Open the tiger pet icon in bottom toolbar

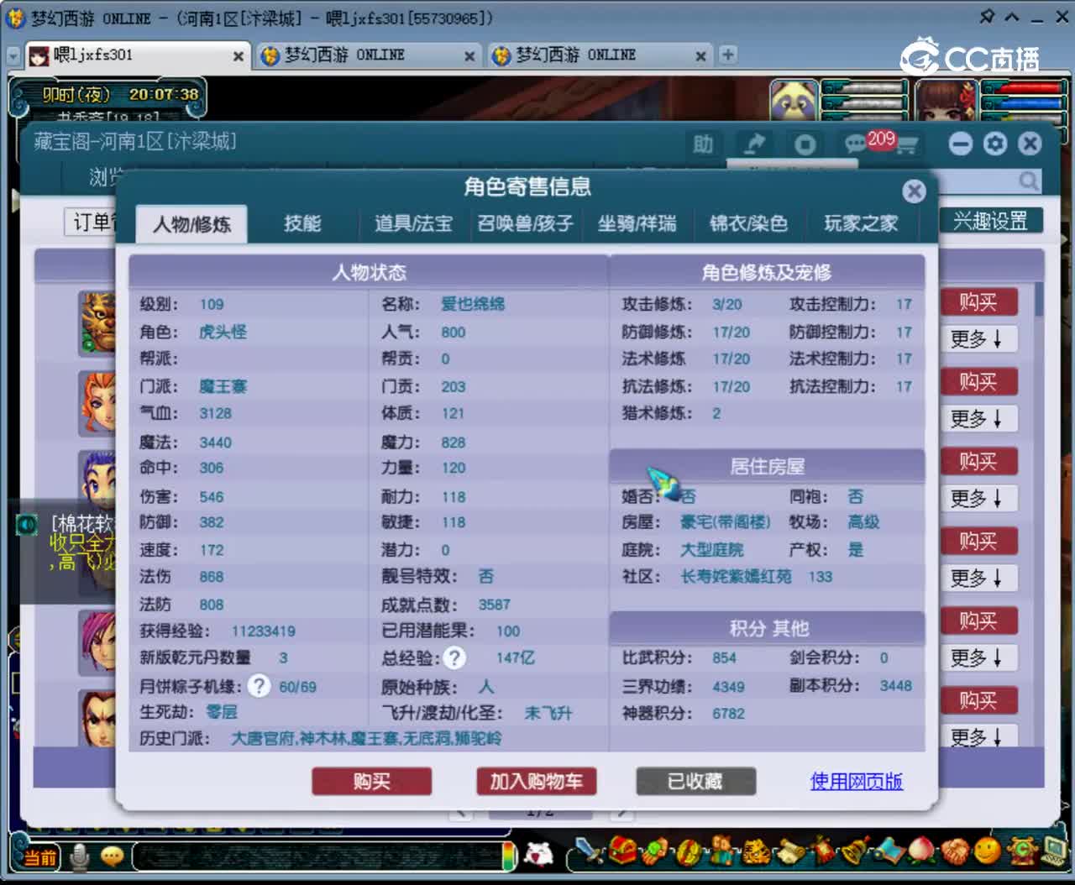(756, 852)
